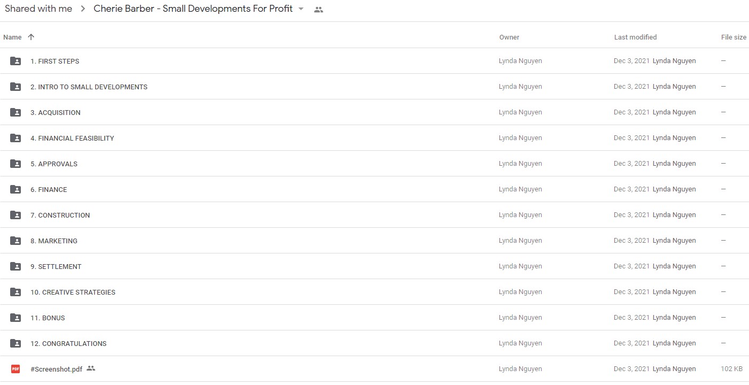Sort by Last modified column header
This screenshot has width=749, height=385.
click(x=636, y=37)
